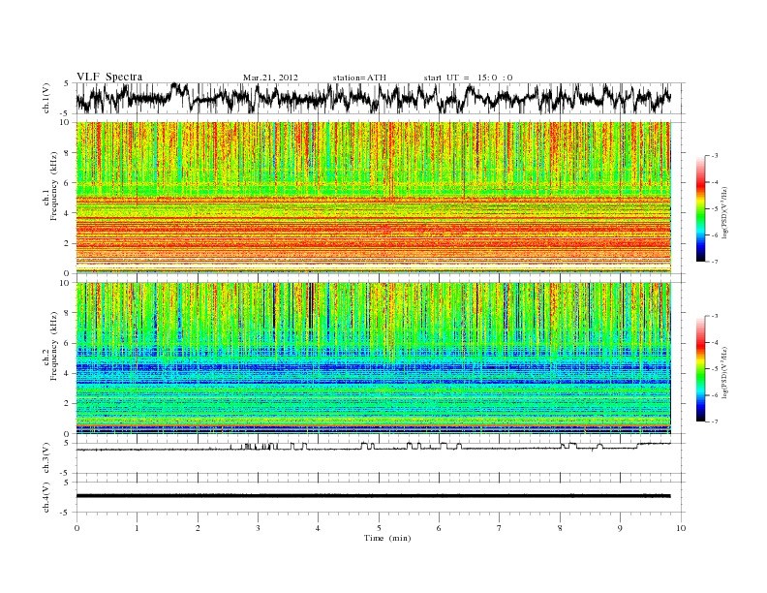This screenshot has width=767, height=593.
Task: Click the ch.1 waveform trace panel
Action: click(381, 98)
